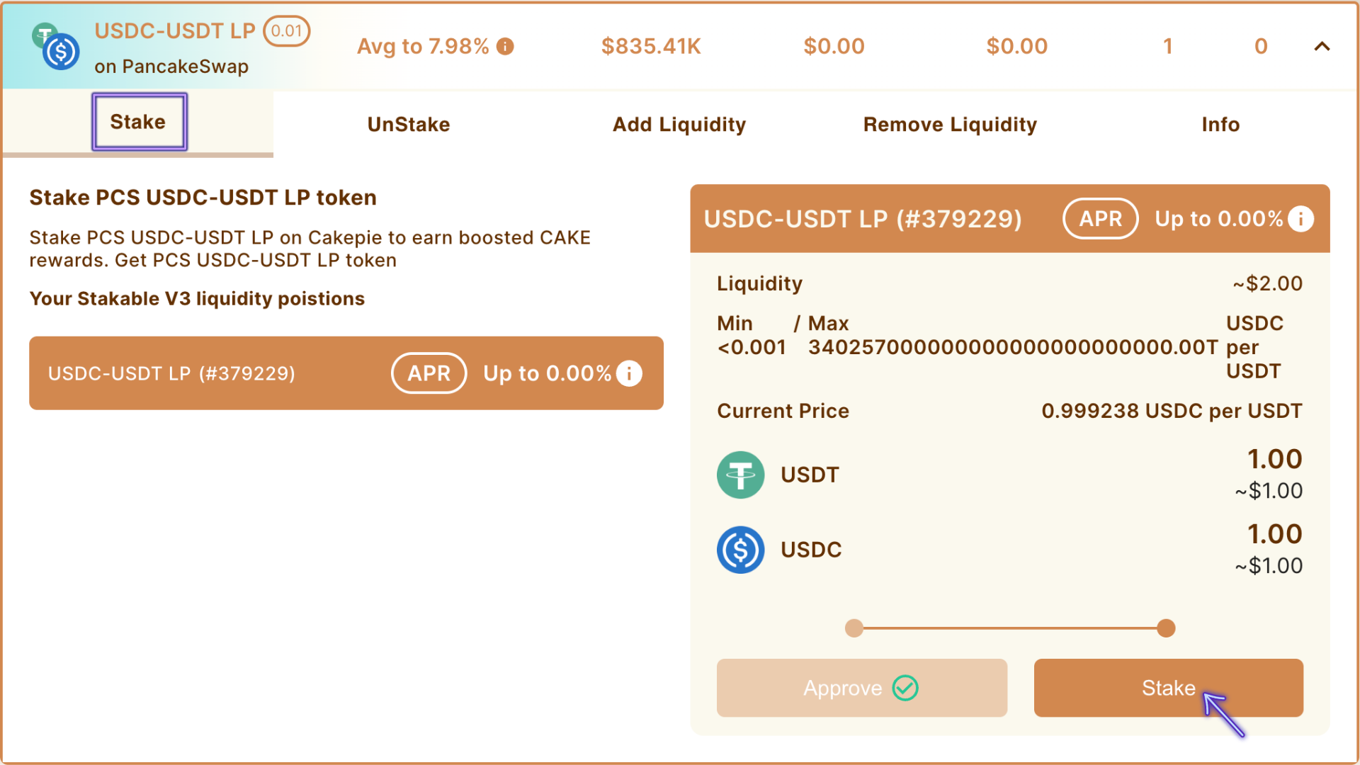Viewport: 1360px width, 765px height.
Task: Collapse the USDC-USDT LP pool row
Action: point(1322,47)
